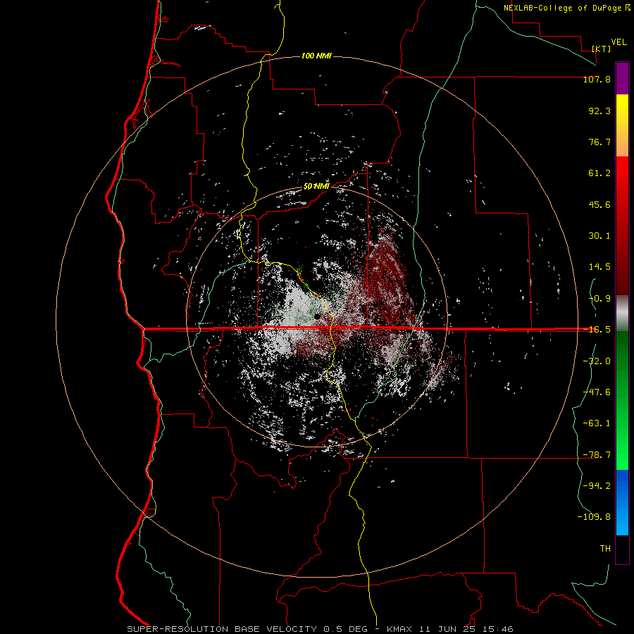Click the black radar site dot at map center
Viewport: 634px width, 634px height.
click(318, 316)
